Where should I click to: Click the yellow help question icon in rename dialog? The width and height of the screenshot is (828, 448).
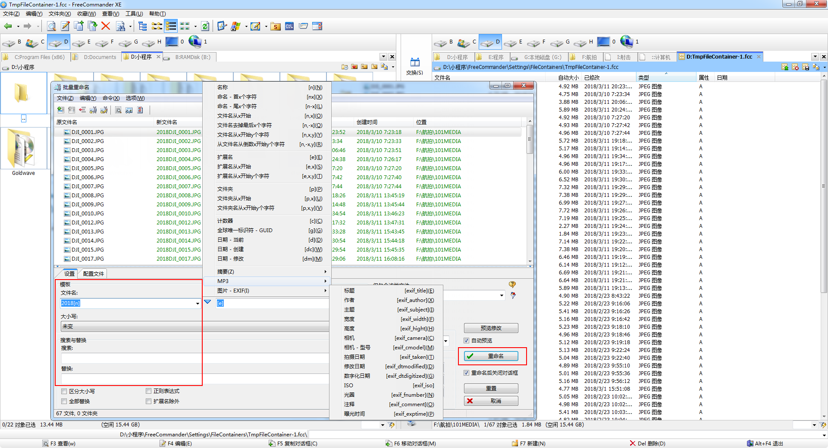(x=512, y=285)
